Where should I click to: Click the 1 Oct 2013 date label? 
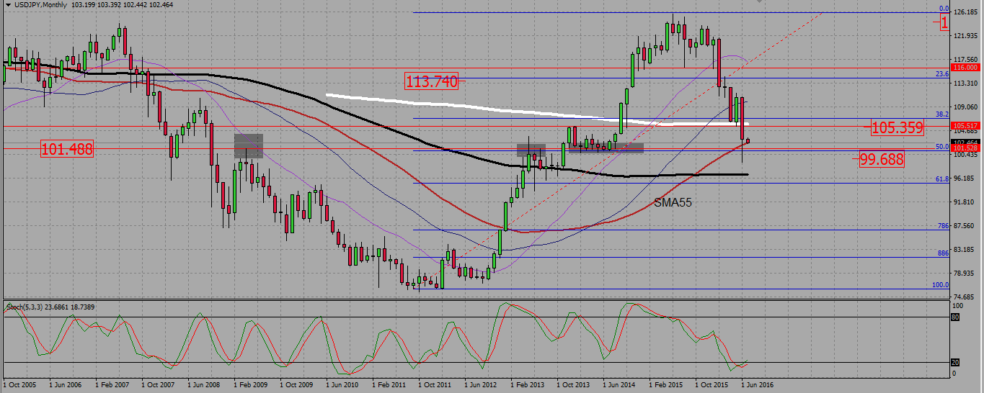[x=573, y=384]
